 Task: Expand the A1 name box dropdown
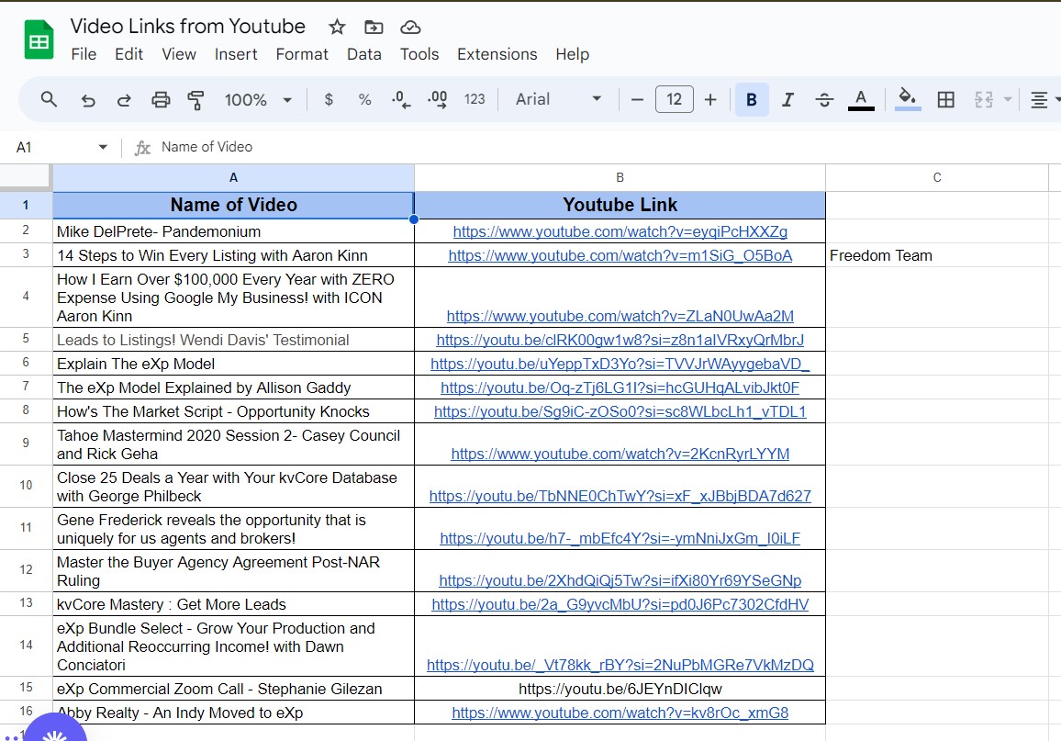(x=103, y=147)
